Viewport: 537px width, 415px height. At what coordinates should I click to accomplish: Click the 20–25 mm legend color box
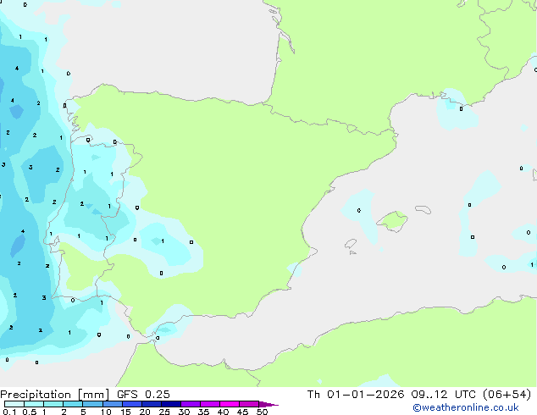pos(152,404)
